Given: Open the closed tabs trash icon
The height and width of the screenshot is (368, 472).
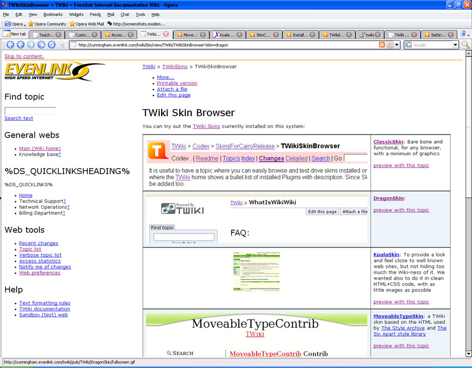Looking at the screenshot, I should click(464, 34).
